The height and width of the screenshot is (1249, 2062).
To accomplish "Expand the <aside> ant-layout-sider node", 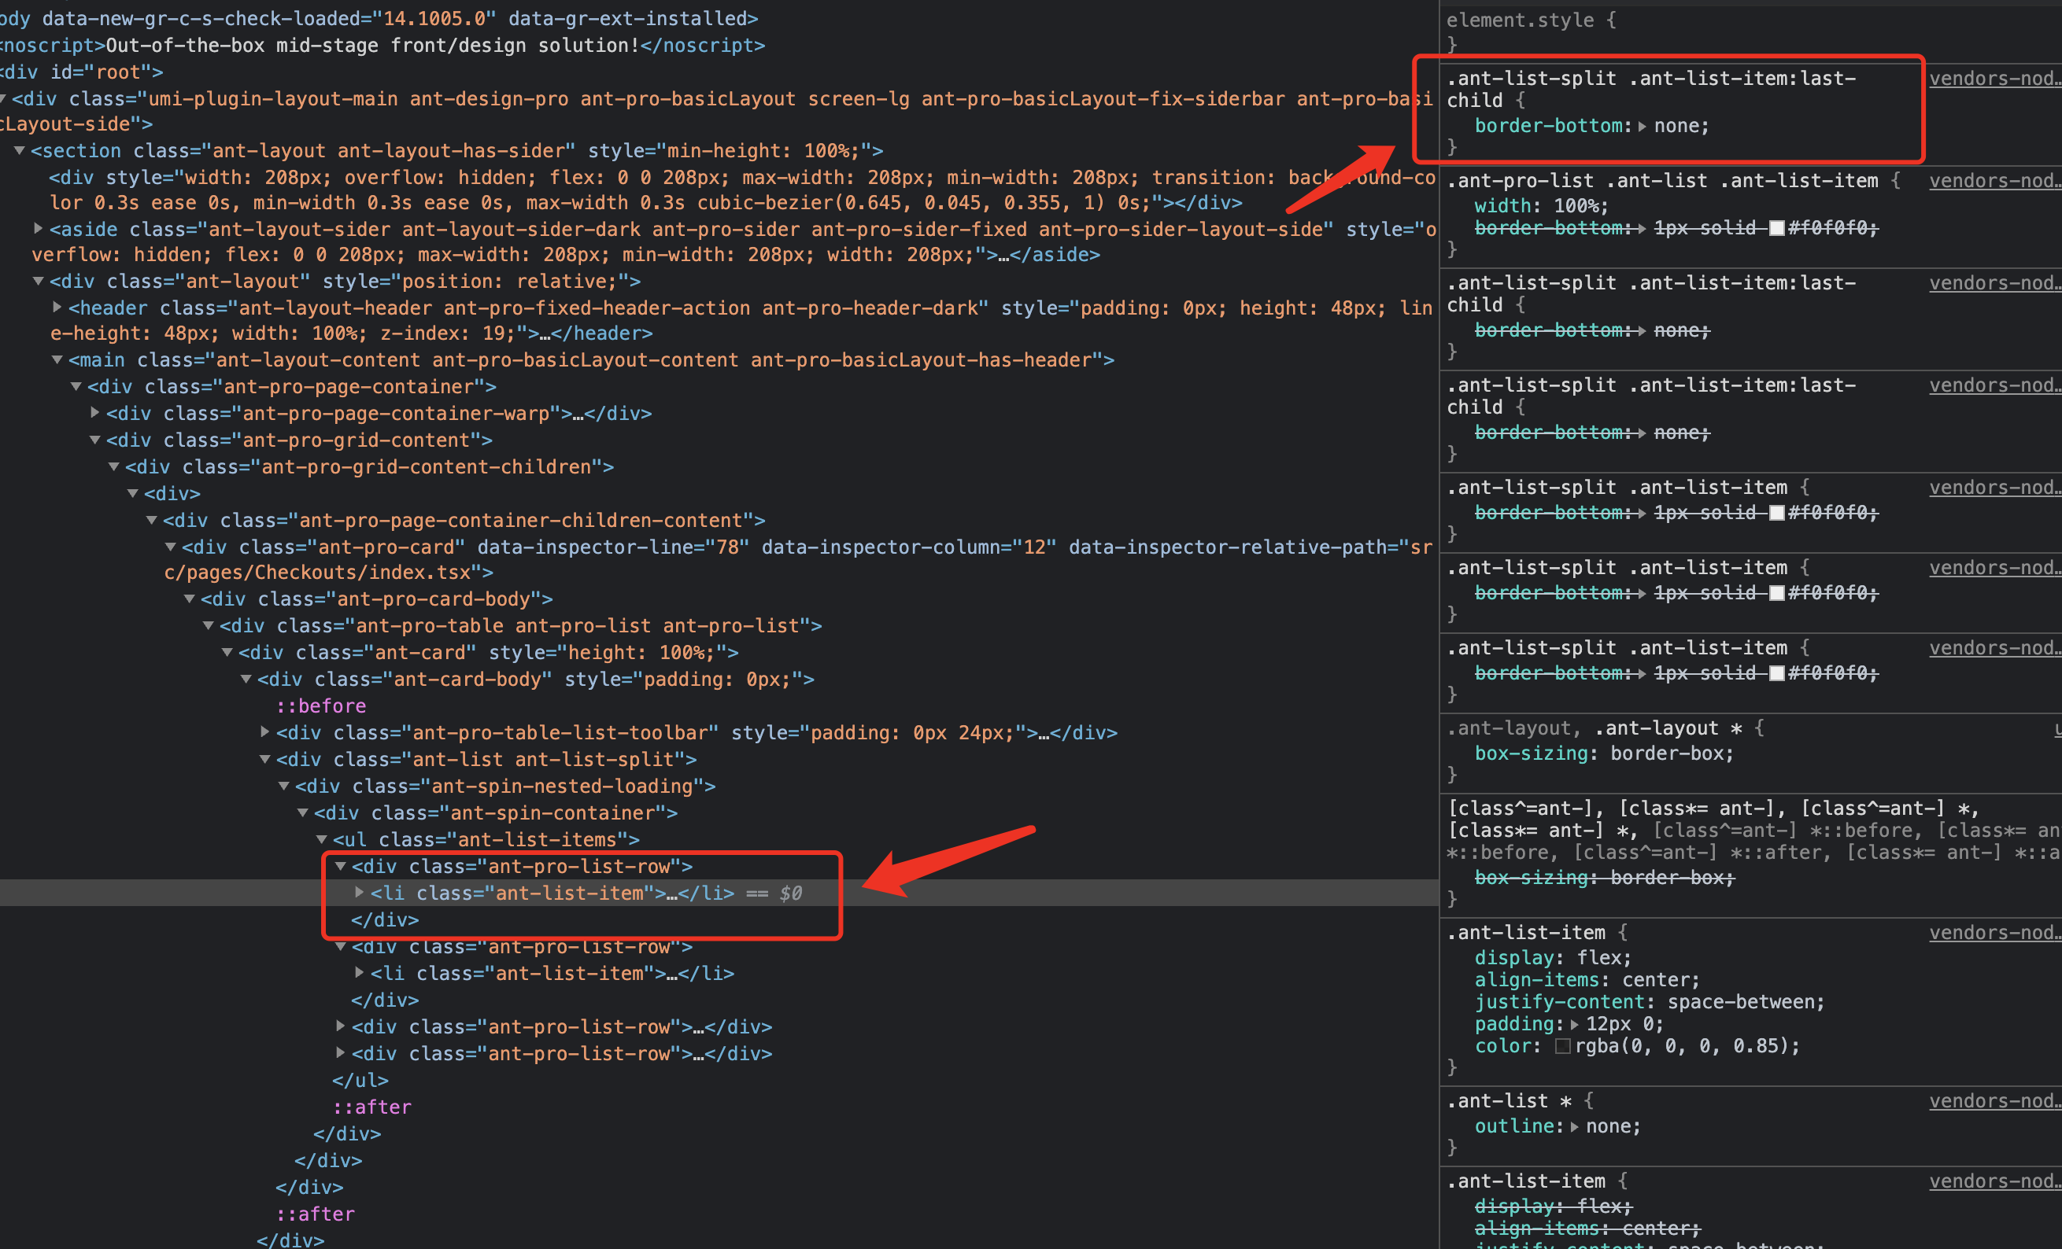I will coord(39,229).
